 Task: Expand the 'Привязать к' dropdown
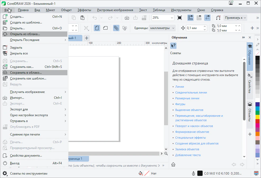tap(235, 18)
